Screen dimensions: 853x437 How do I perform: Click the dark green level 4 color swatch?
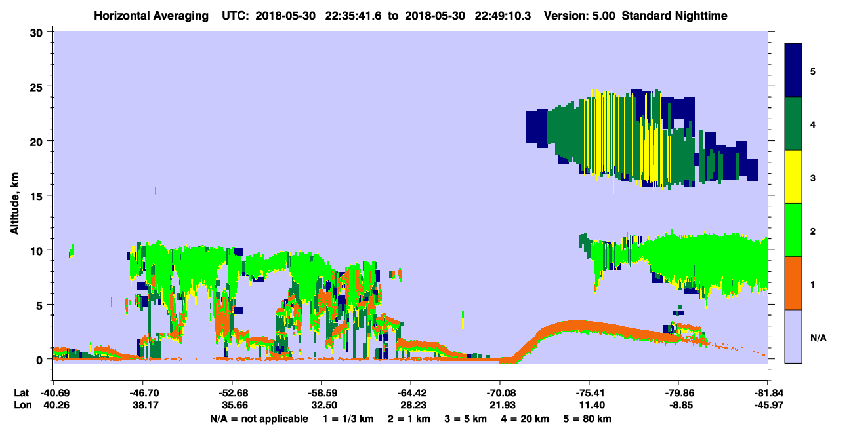(x=793, y=124)
